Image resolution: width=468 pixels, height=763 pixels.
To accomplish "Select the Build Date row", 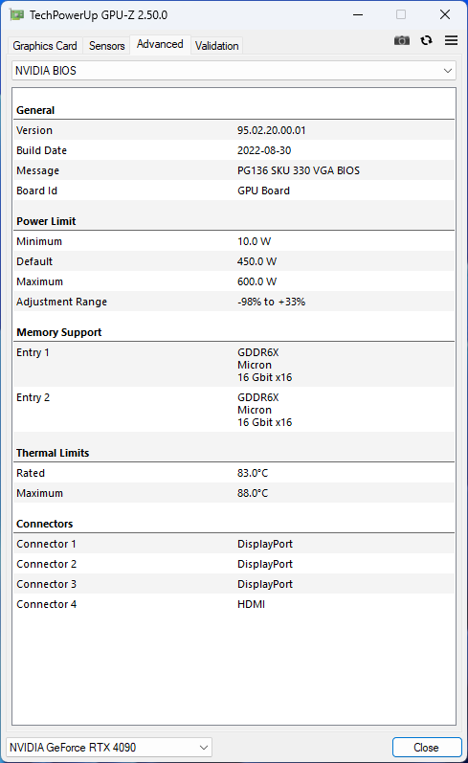I will (234, 150).
